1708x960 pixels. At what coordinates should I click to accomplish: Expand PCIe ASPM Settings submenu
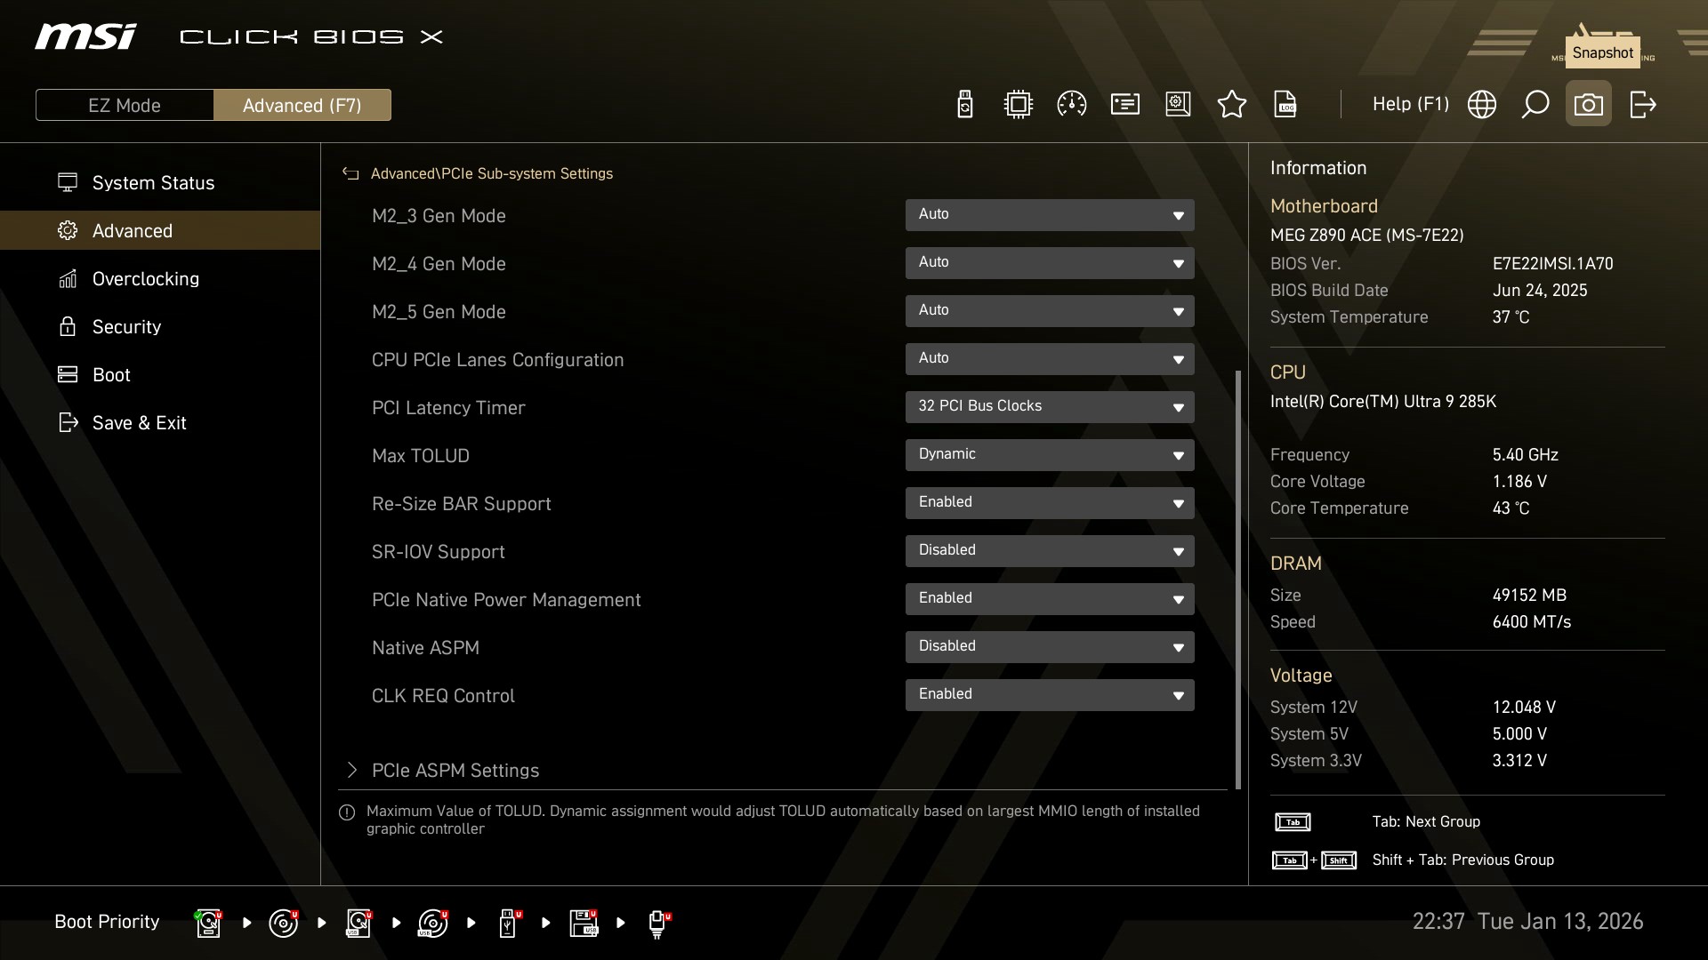(x=455, y=771)
